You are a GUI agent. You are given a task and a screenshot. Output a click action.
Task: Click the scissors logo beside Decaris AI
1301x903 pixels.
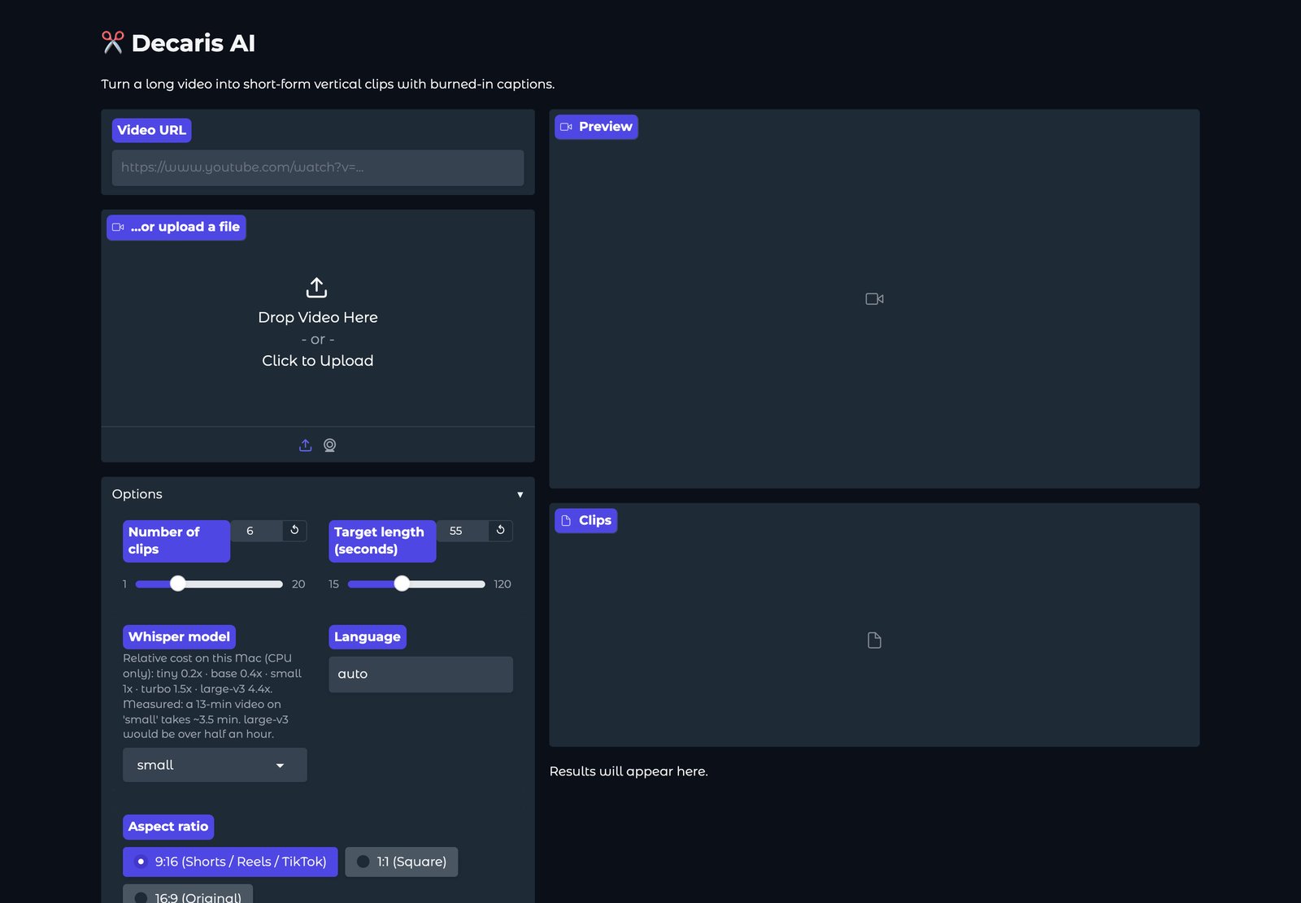112,42
